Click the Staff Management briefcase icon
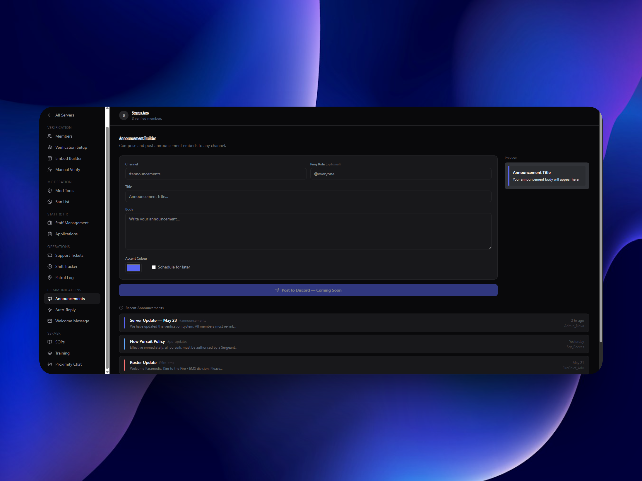 pyautogui.click(x=50, y=223)
